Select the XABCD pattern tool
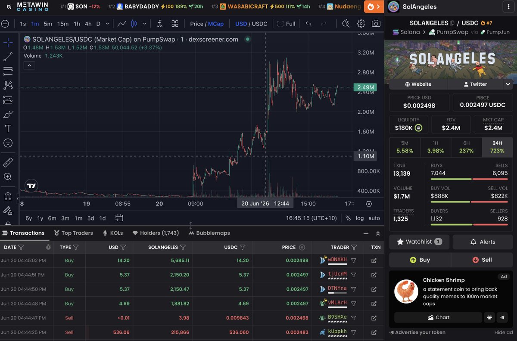 click(8, 85)
